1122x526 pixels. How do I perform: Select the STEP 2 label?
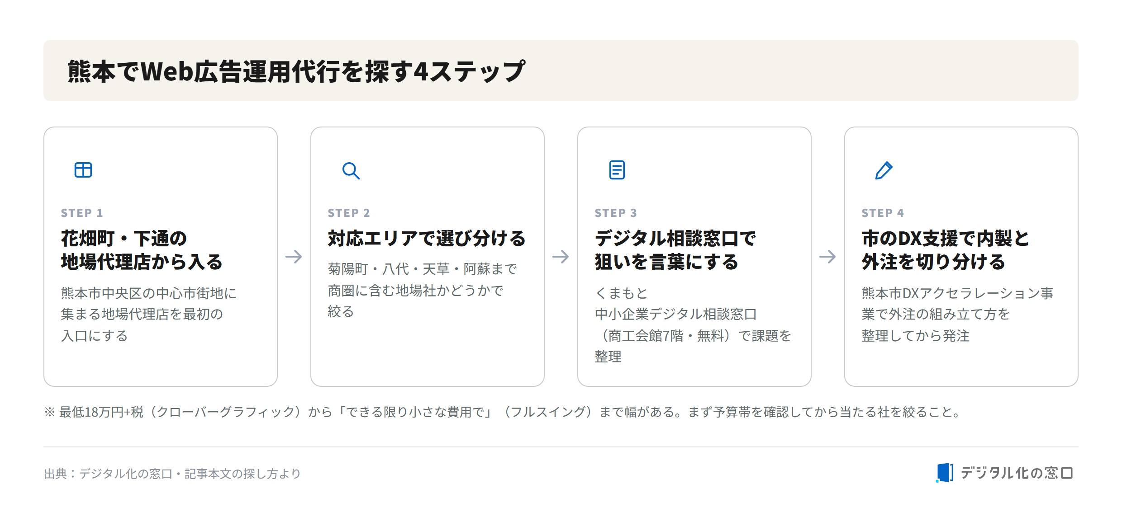coord(349,213)
